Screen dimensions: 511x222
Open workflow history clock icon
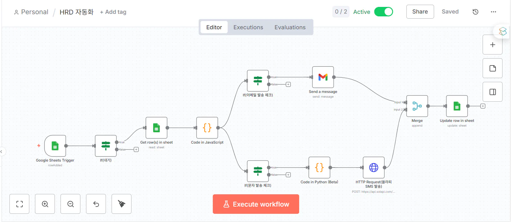[x=475, y=12]
